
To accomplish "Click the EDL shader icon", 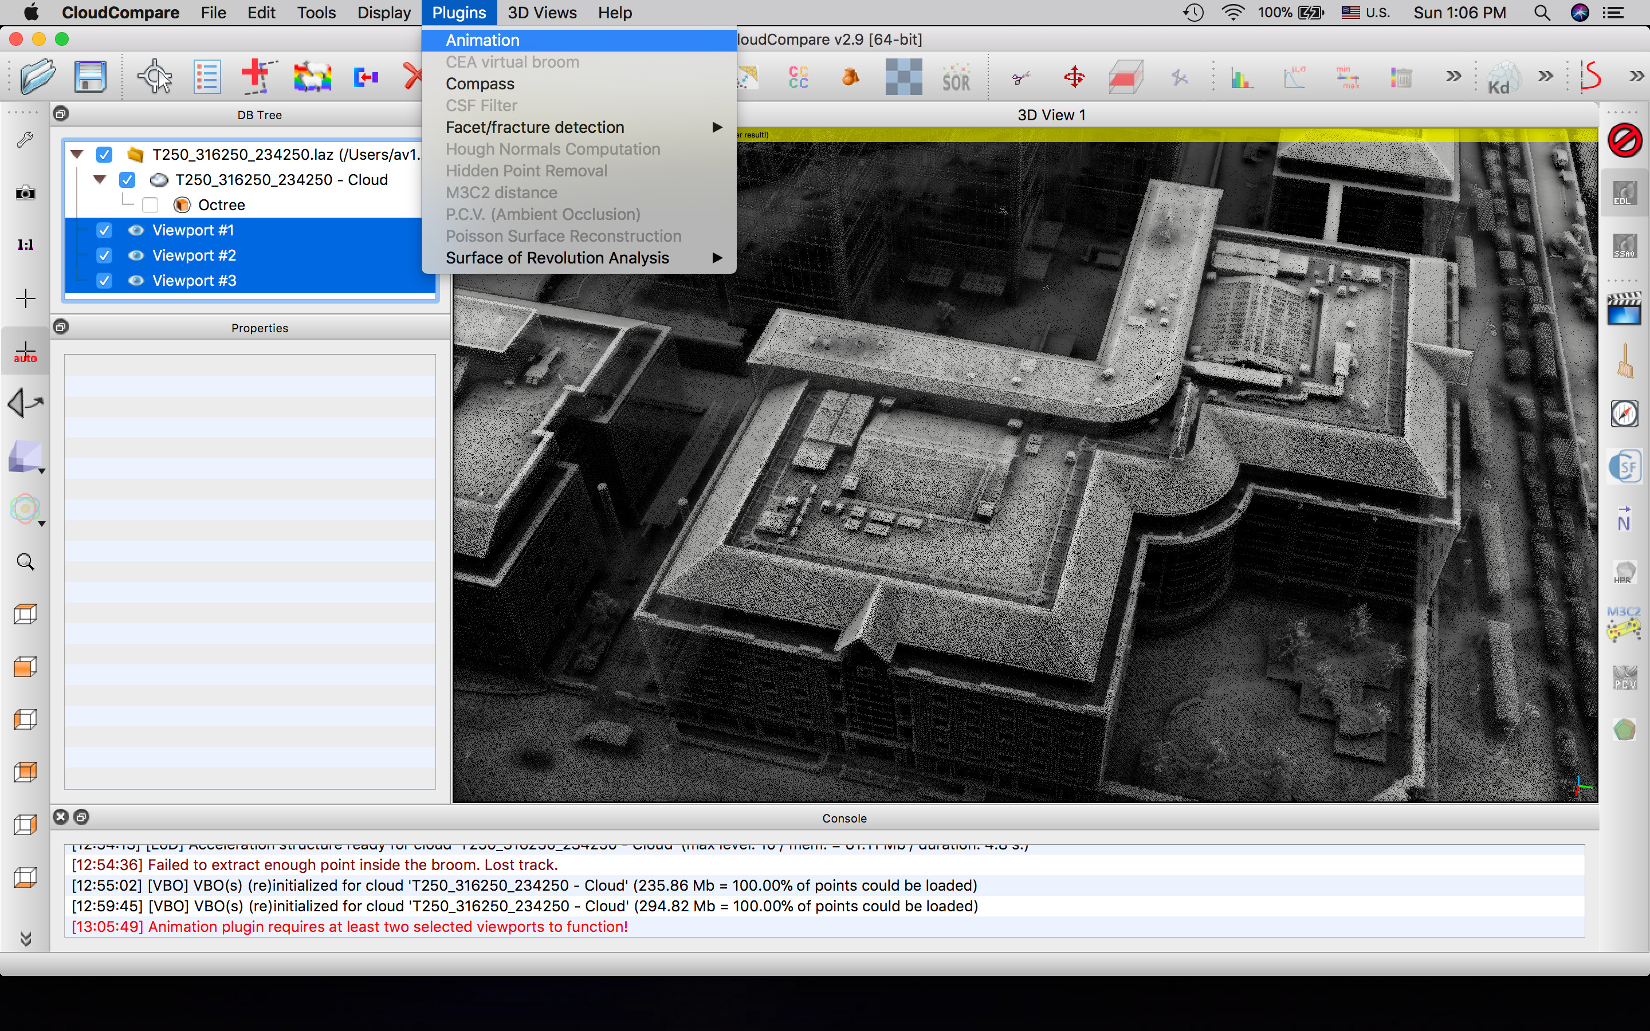I will pos(1624,194).
